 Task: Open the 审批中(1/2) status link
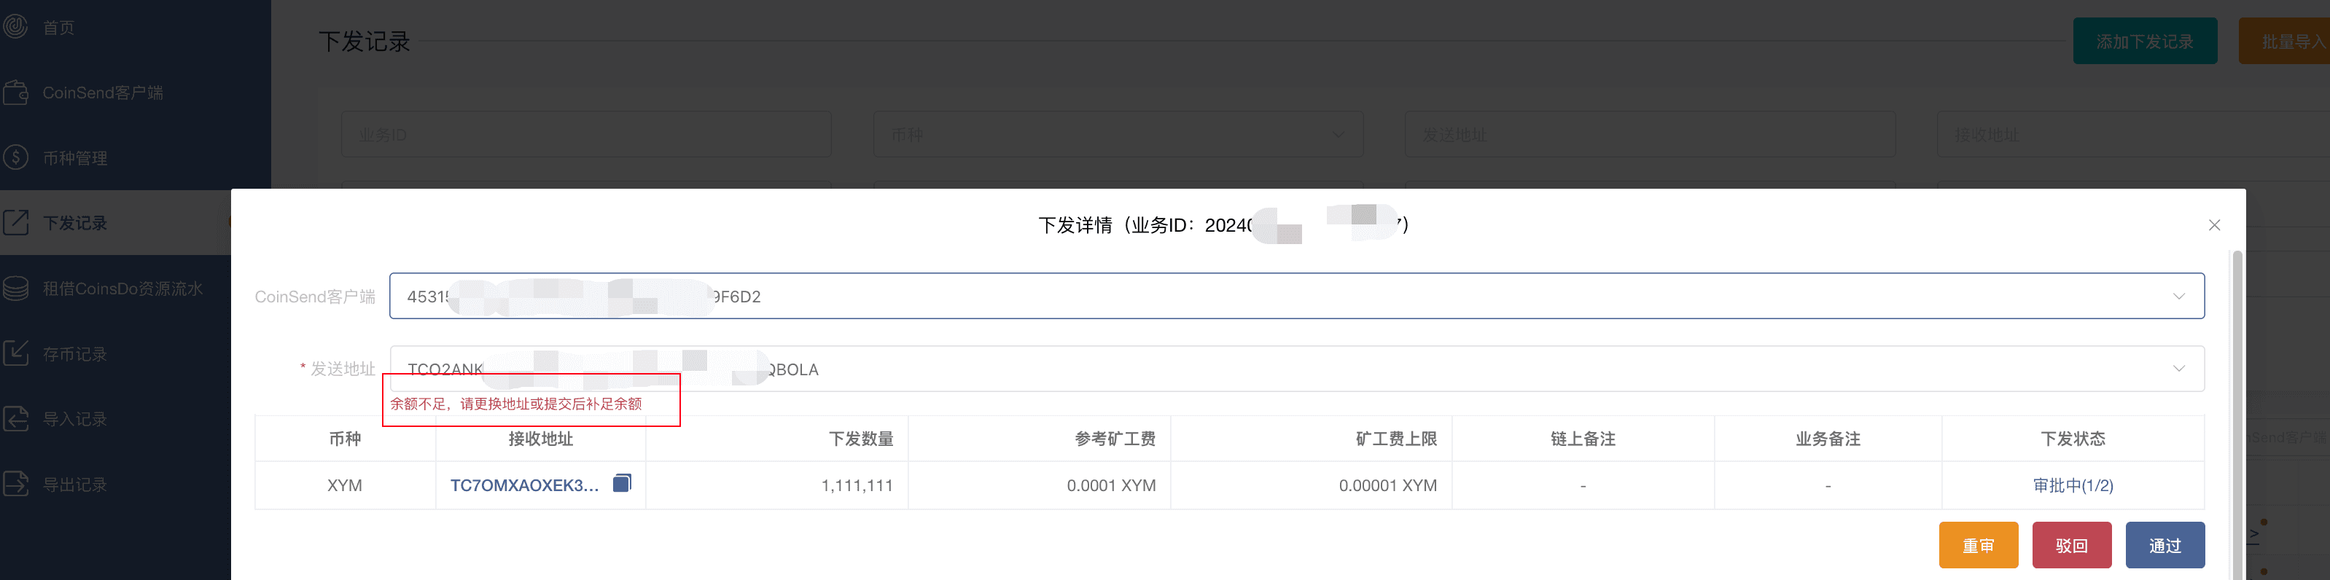[x=2072, y=486]
